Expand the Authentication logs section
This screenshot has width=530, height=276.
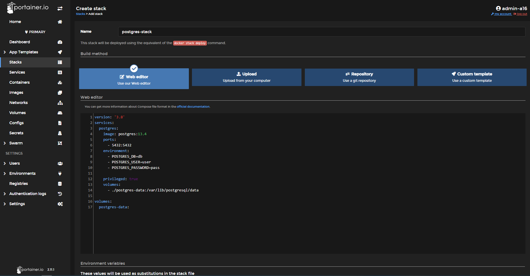pyautogui.click(x=5, y=194)
